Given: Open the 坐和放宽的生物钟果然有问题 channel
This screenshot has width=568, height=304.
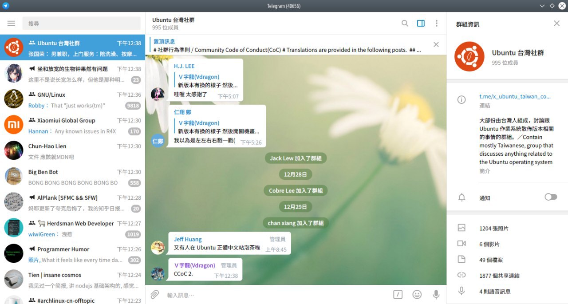Looking at the screenshot, I should coord(72,73).
